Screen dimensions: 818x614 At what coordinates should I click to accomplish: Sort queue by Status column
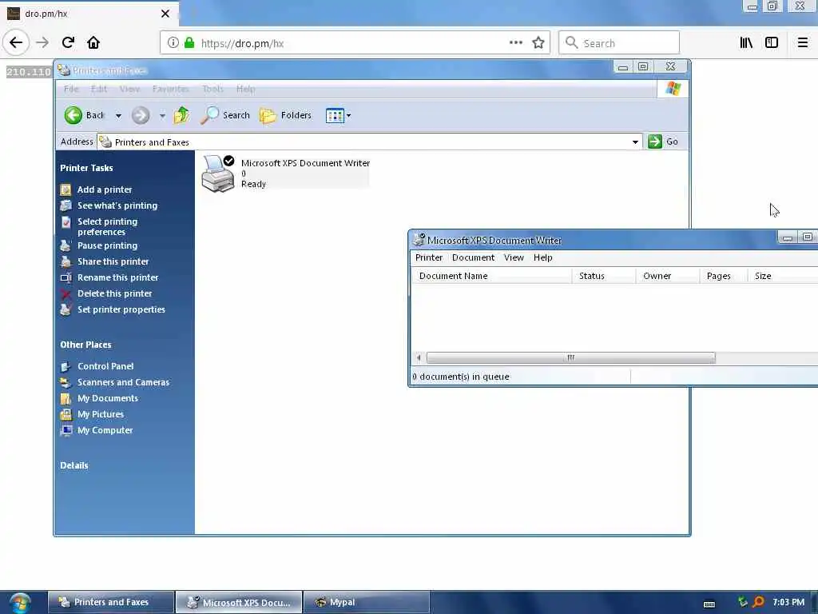[604, 276]
